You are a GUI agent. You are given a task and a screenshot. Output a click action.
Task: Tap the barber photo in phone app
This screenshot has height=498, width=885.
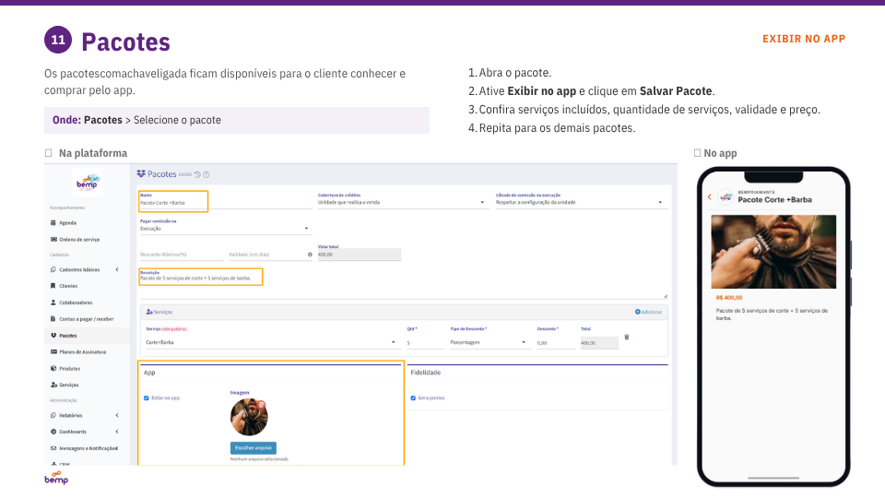click(x=773, y=252)
